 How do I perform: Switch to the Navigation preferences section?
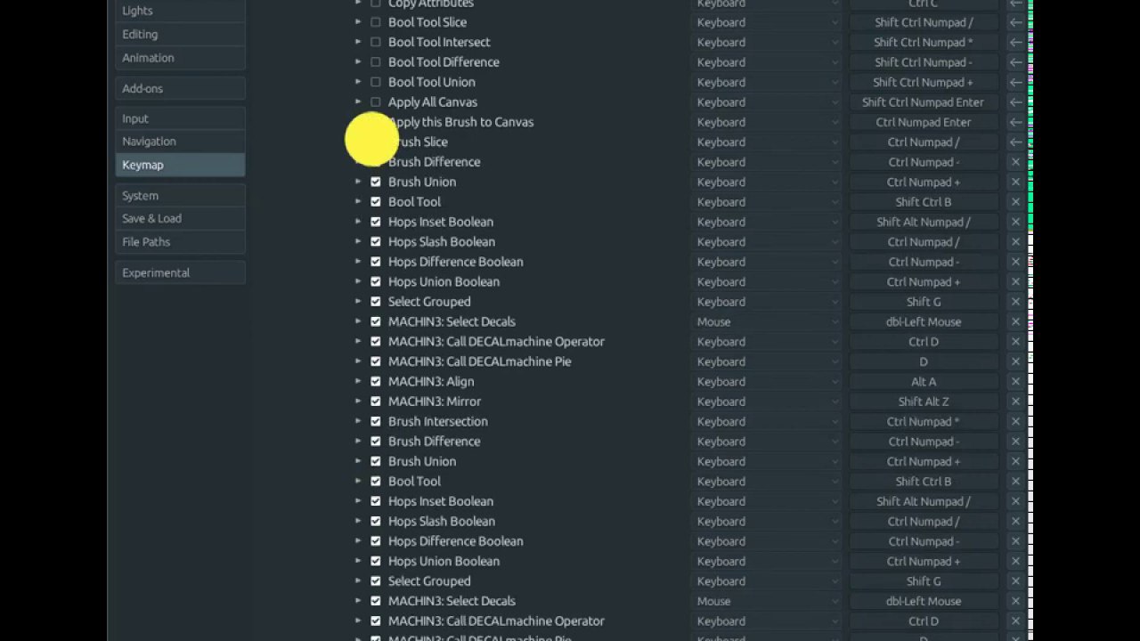[180, 142]
